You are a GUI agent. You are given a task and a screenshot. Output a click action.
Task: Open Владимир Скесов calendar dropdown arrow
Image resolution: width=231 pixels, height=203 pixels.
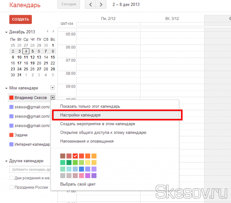click(x=53, y=97)
